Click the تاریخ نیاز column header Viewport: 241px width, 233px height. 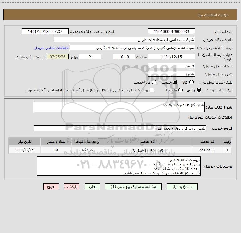click(25, 142)
